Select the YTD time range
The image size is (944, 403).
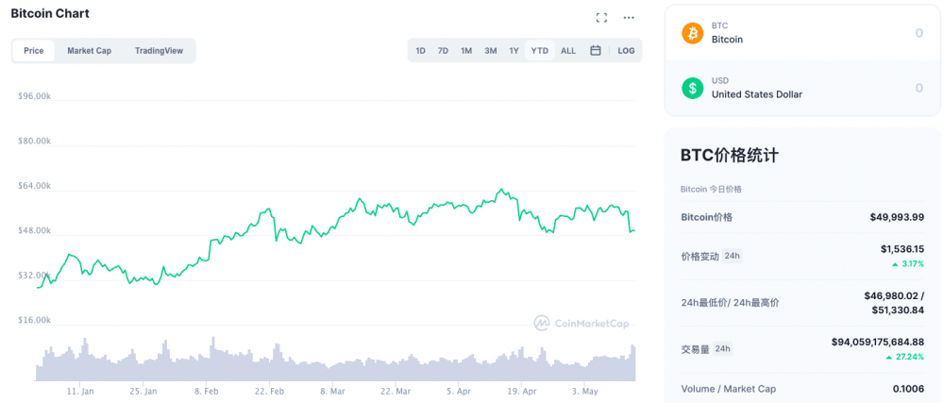[x=540, y=51]
